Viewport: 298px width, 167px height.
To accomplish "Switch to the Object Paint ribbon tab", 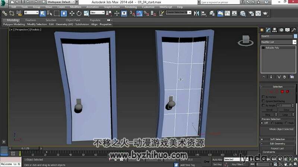I will click(x=73, y=20).
